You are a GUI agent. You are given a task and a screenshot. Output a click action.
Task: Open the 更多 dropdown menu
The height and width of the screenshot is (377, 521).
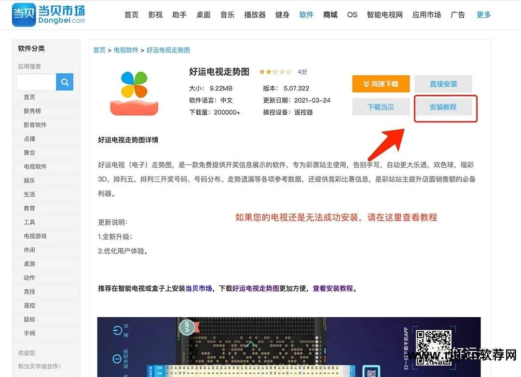click(x=483, y=14)
